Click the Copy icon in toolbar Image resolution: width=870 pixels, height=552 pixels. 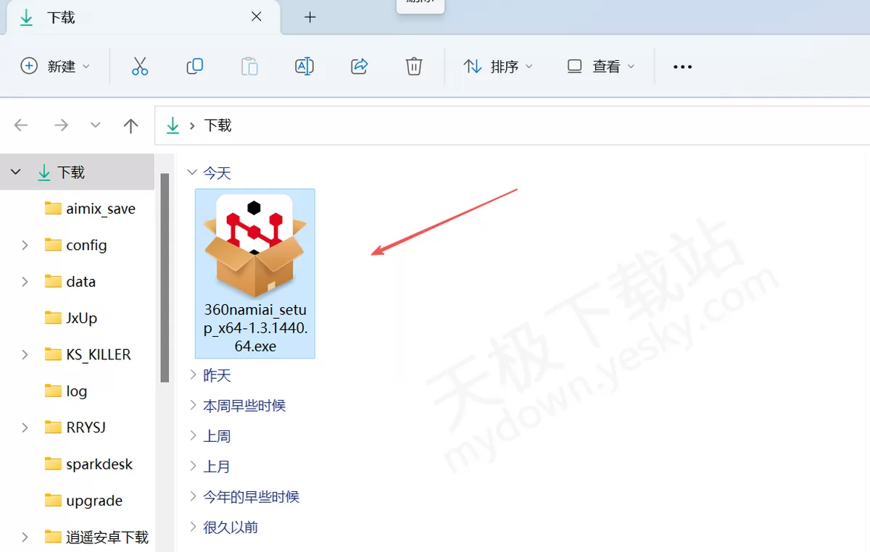(194, 67)
